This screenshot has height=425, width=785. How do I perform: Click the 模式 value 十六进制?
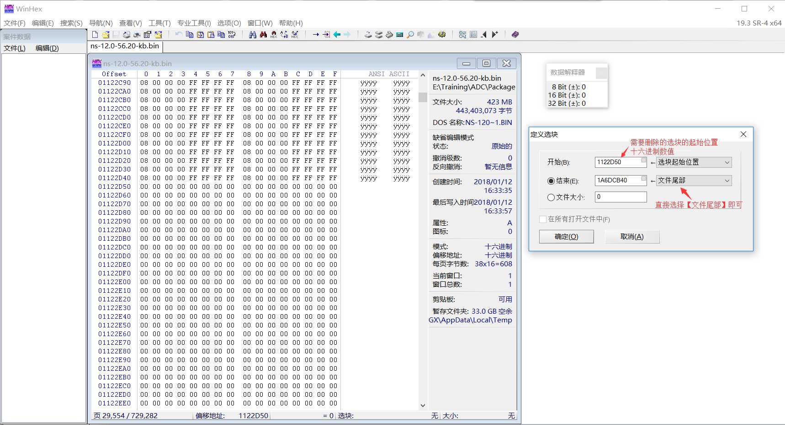point(499,247)
